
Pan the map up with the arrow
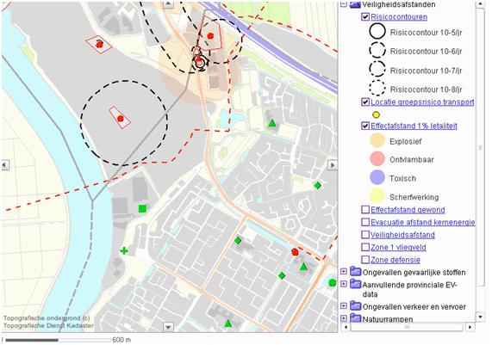(x=168, y=4)
